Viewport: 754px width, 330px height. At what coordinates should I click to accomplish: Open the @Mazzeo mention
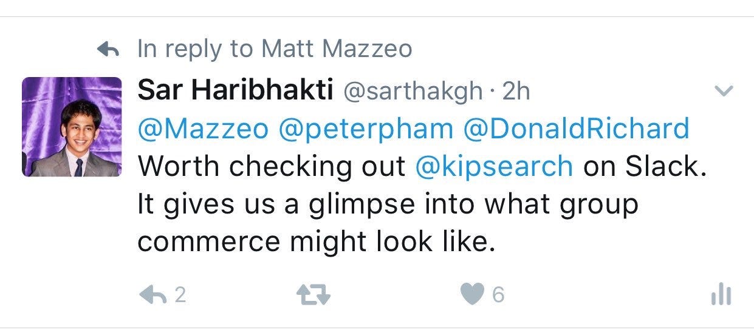(203, 129)
